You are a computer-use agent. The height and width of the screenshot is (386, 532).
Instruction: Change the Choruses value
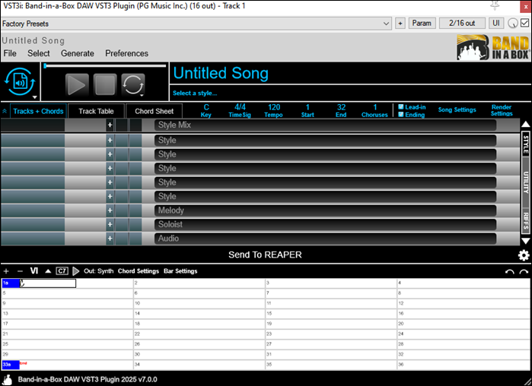click(375, 107)
